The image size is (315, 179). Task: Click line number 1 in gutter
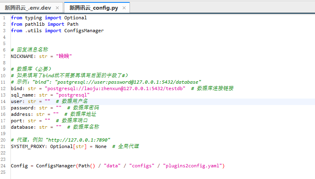click(4, 18)
